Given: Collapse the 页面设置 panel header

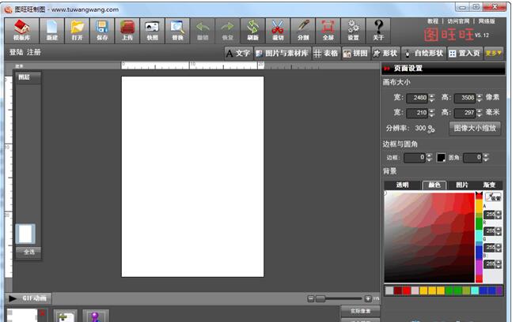Looking at the screenshot, I should click(x=387, y=69).
